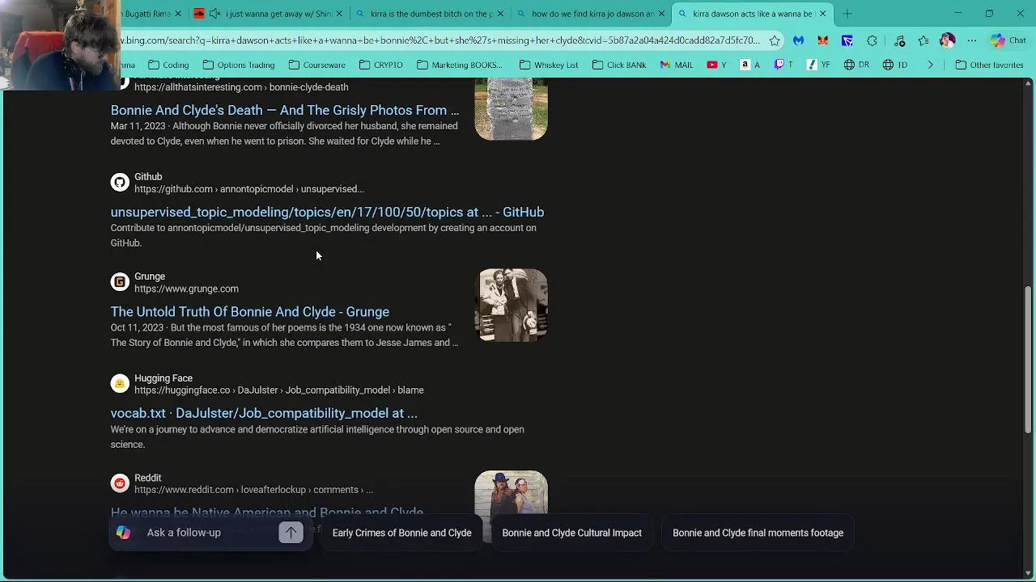The height and width of the screenshot is (582, 1036).
Task: Open the Whiskey List bookmarks folder
Action: 549,65
